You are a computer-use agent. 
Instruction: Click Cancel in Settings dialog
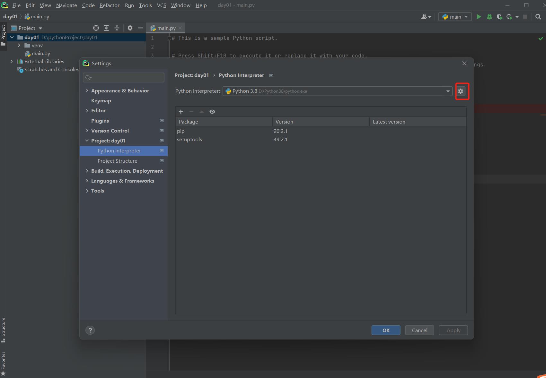coord(420,330)
